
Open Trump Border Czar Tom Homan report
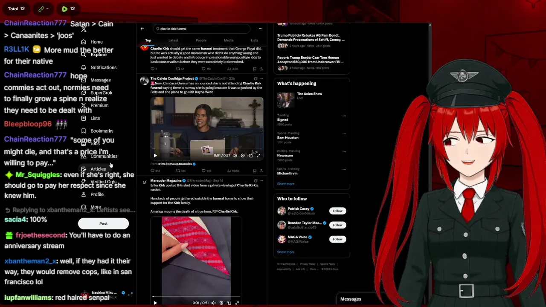coord(311,60)
